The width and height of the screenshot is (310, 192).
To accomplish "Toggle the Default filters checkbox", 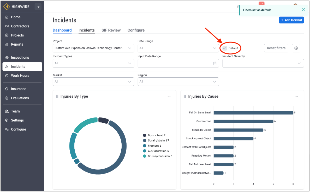I will pyautogui.click(x=225, y=48).
